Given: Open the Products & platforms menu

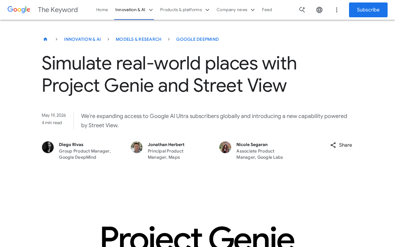Looking at the screenshot, I should 181,10.
